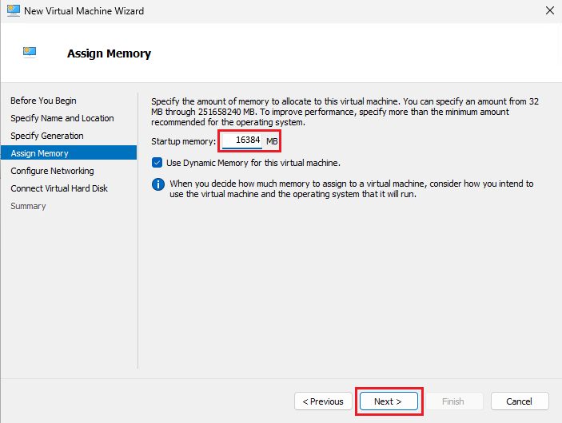Click the MB unit label

(272, 141)
